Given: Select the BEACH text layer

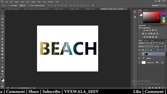Looking at the screenshot, I should tap(153, 58).
